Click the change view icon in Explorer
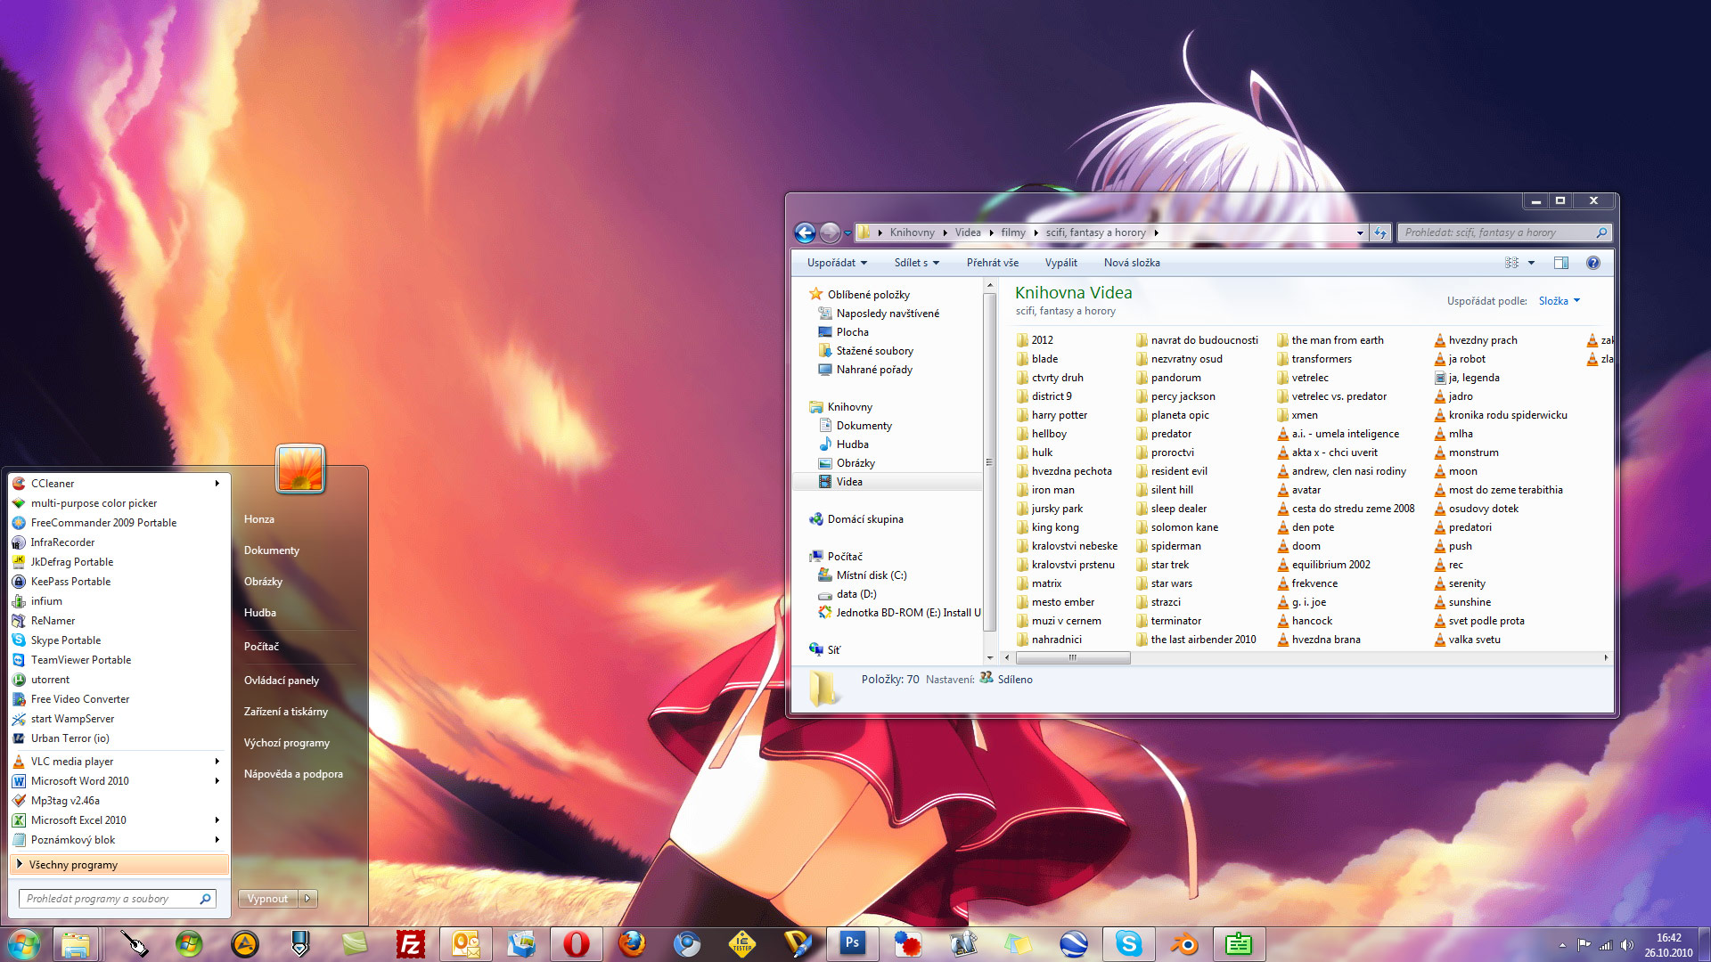The image size is (1711, 962). point(1511,263)
